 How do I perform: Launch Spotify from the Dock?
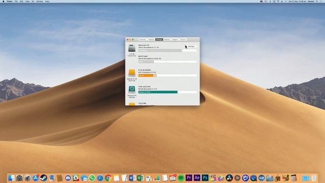point(181,178)
